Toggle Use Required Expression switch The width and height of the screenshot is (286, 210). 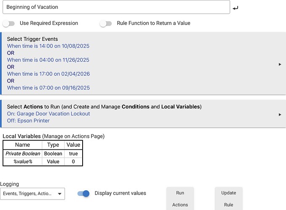[8, 24]
